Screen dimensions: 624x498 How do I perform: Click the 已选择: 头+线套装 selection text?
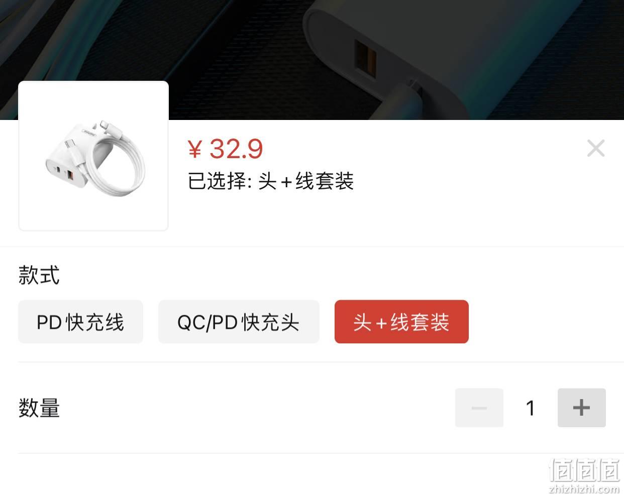click(x=271, y=181)
